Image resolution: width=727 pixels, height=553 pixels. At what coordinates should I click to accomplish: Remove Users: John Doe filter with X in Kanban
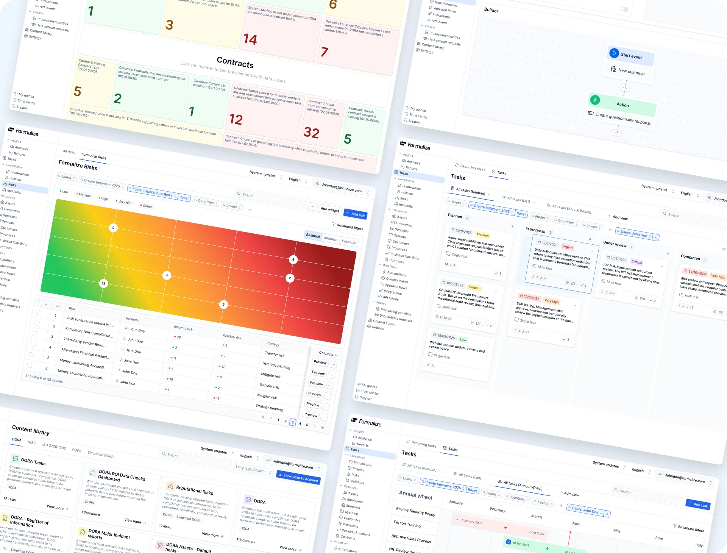656,237
